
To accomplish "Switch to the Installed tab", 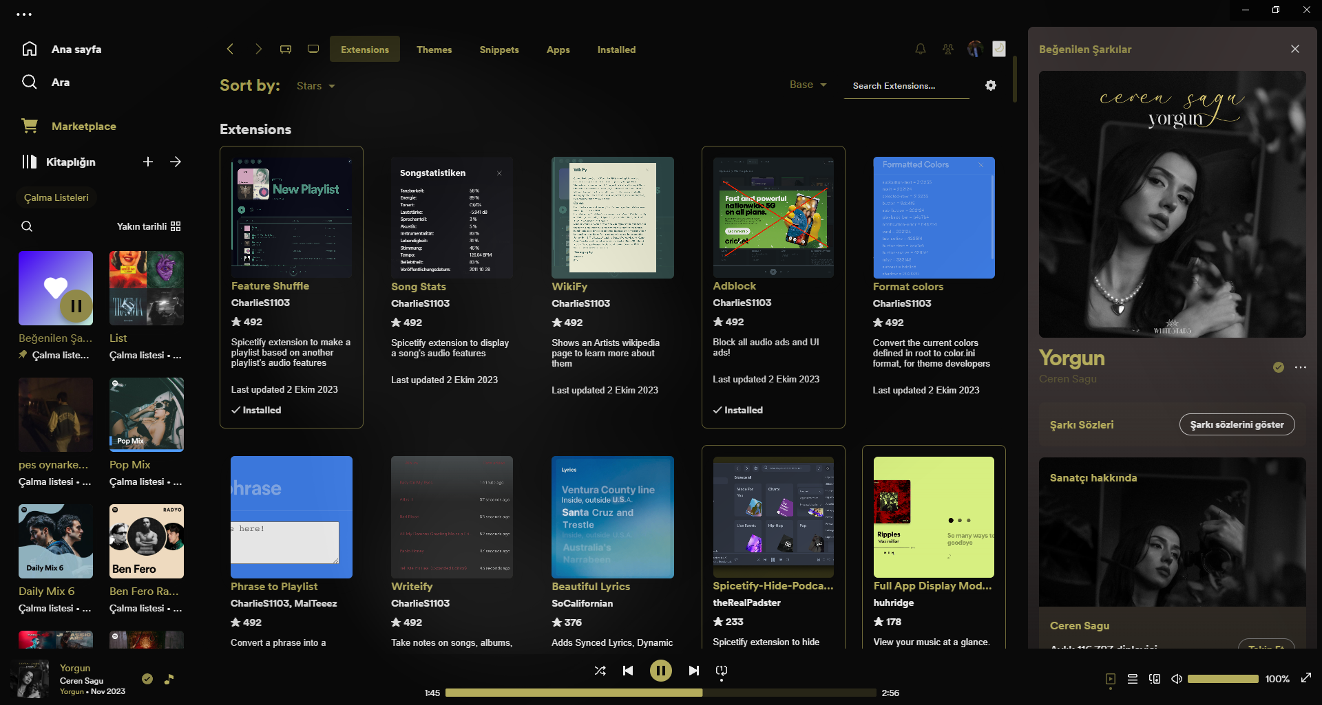I will pyautogui.click(x=617, y=50).
